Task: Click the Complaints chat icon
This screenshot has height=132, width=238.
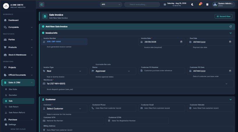Action: (x=5, y=27)
